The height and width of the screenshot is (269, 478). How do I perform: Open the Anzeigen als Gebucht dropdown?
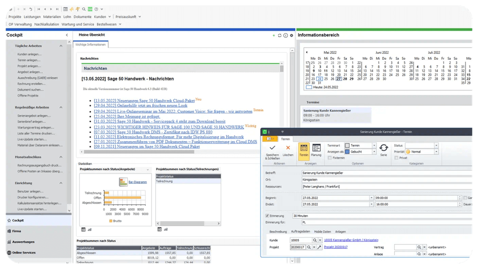pos(374,151)
